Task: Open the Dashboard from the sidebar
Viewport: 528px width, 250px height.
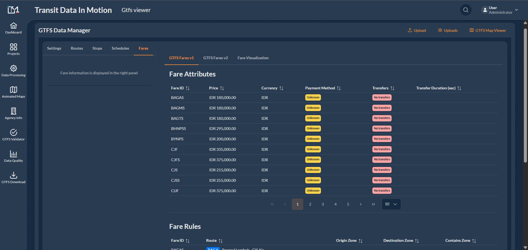Action: [x=13, y=28]
